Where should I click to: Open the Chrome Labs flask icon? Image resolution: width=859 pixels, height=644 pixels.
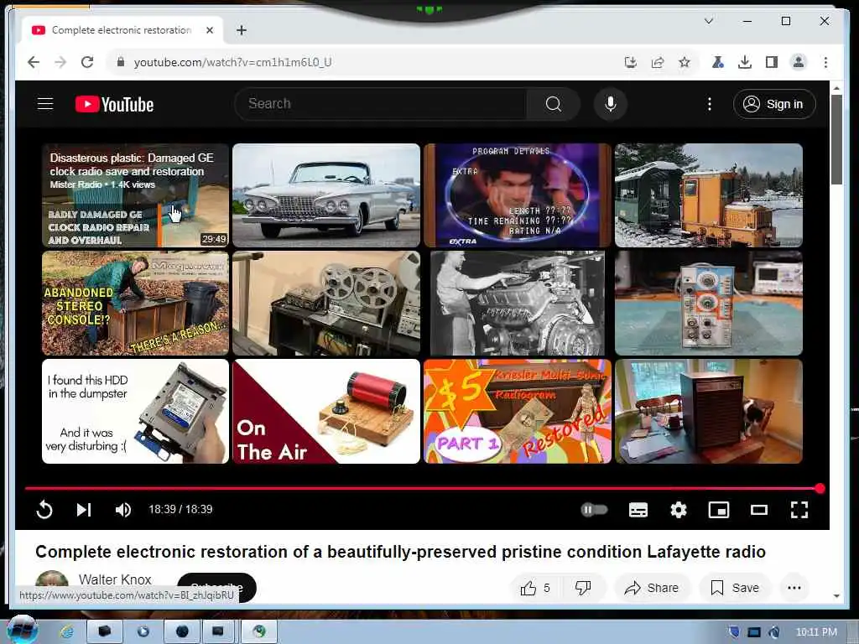718,62
